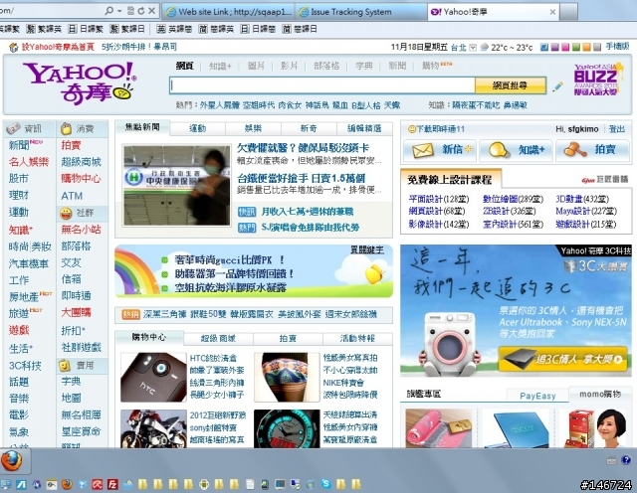Close the Yahoo!奇摩 browser tab
The height and width of the screenshot is (493, 637).
[x=552, y=12]
